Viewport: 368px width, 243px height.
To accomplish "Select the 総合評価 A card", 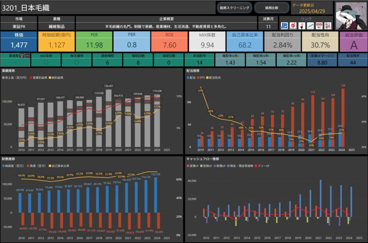I will 354,41.
